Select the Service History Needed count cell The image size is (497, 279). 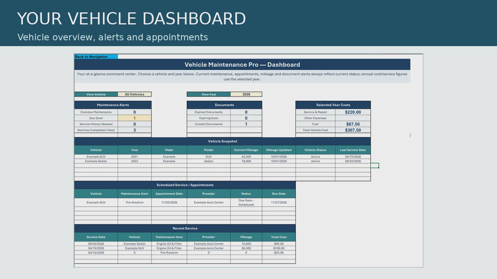coord(135,124)
